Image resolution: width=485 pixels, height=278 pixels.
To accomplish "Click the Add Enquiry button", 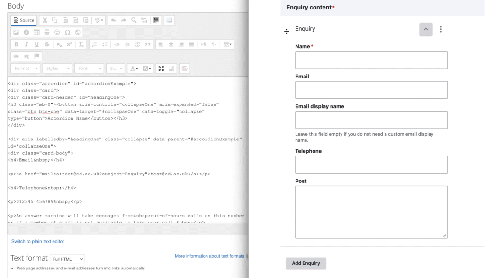I will pyautogui.click(x=305, y=263).
